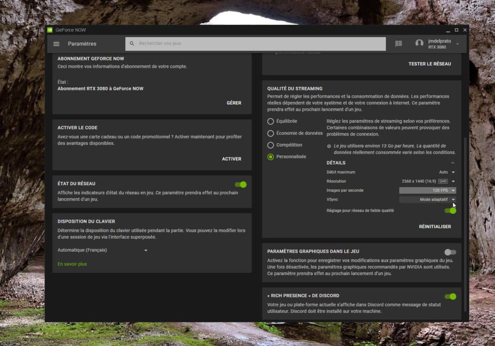This screenshot has height=346, width=495.
Task: Click Paramètres page title
Action: click(x=82, y=44)
